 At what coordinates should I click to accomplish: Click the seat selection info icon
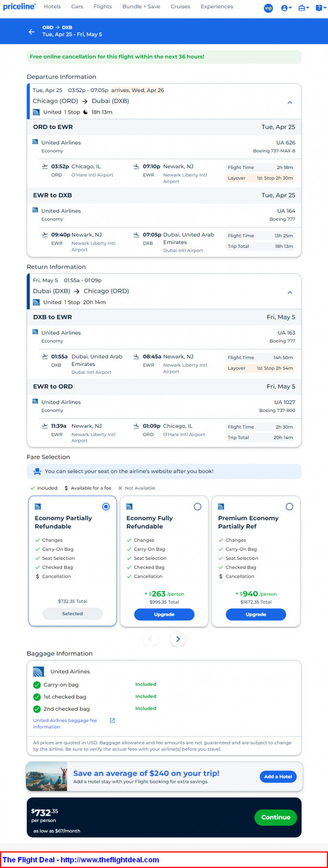(37, 472)
